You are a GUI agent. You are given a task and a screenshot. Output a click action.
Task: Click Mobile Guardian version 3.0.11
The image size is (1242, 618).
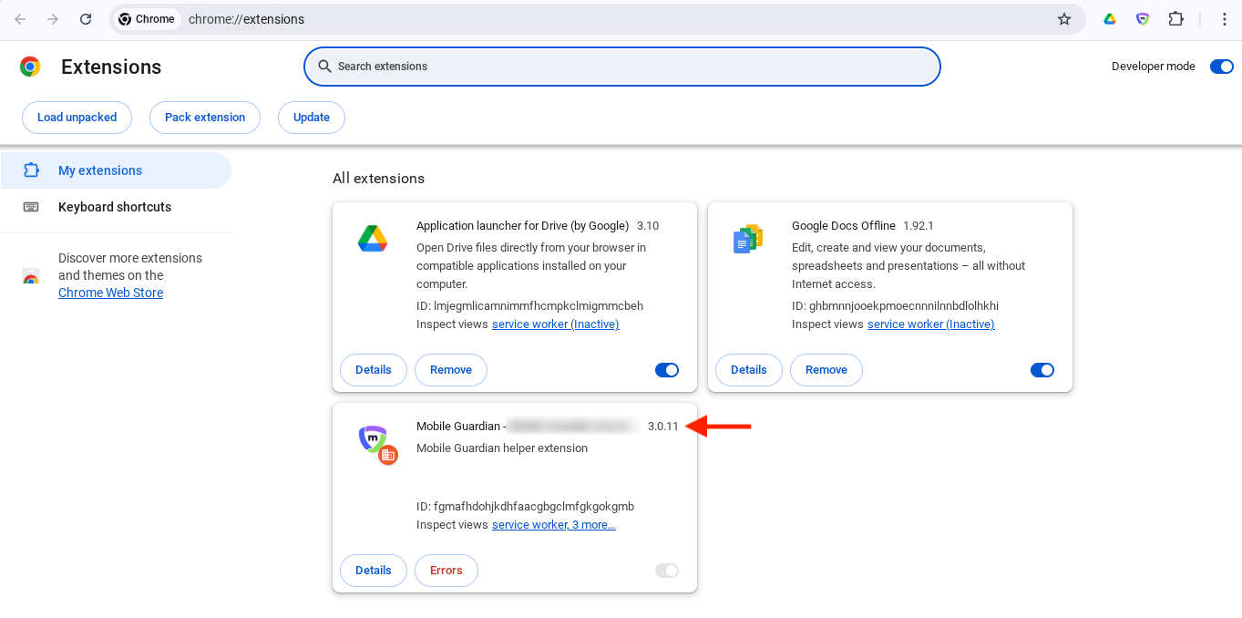pos(663,427)
